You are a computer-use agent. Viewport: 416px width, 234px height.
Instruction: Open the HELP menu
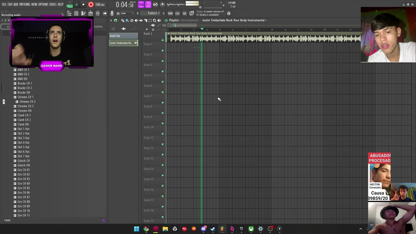click(61, 5)
